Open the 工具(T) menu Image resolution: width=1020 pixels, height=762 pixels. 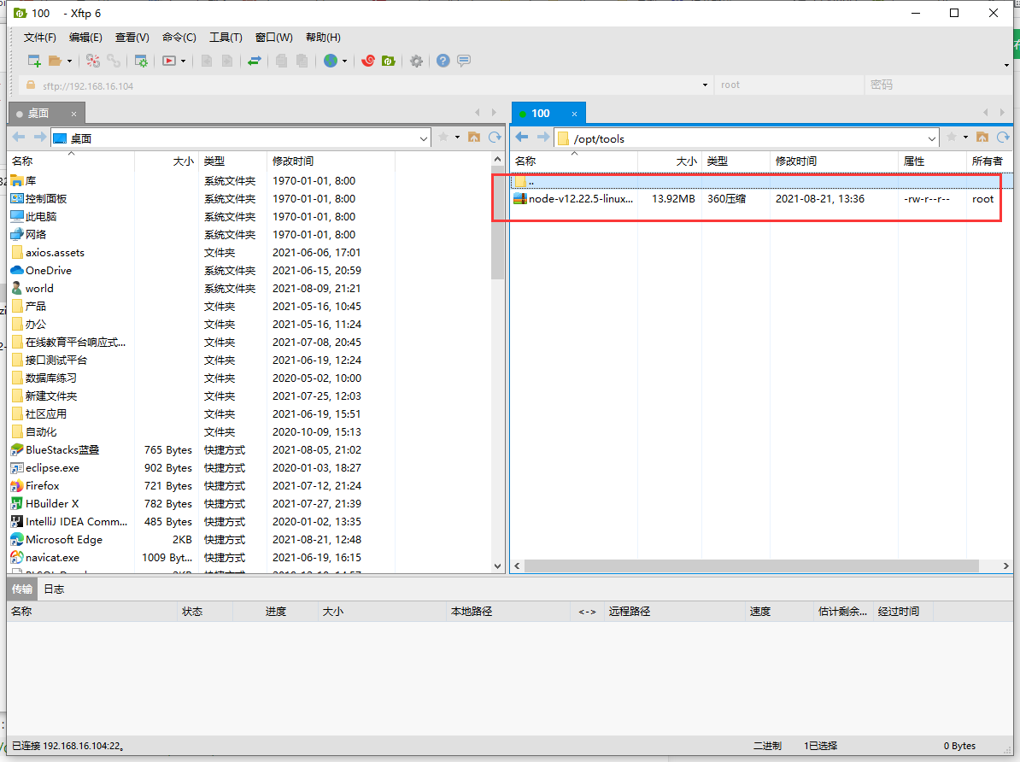[x=226, y=38]
